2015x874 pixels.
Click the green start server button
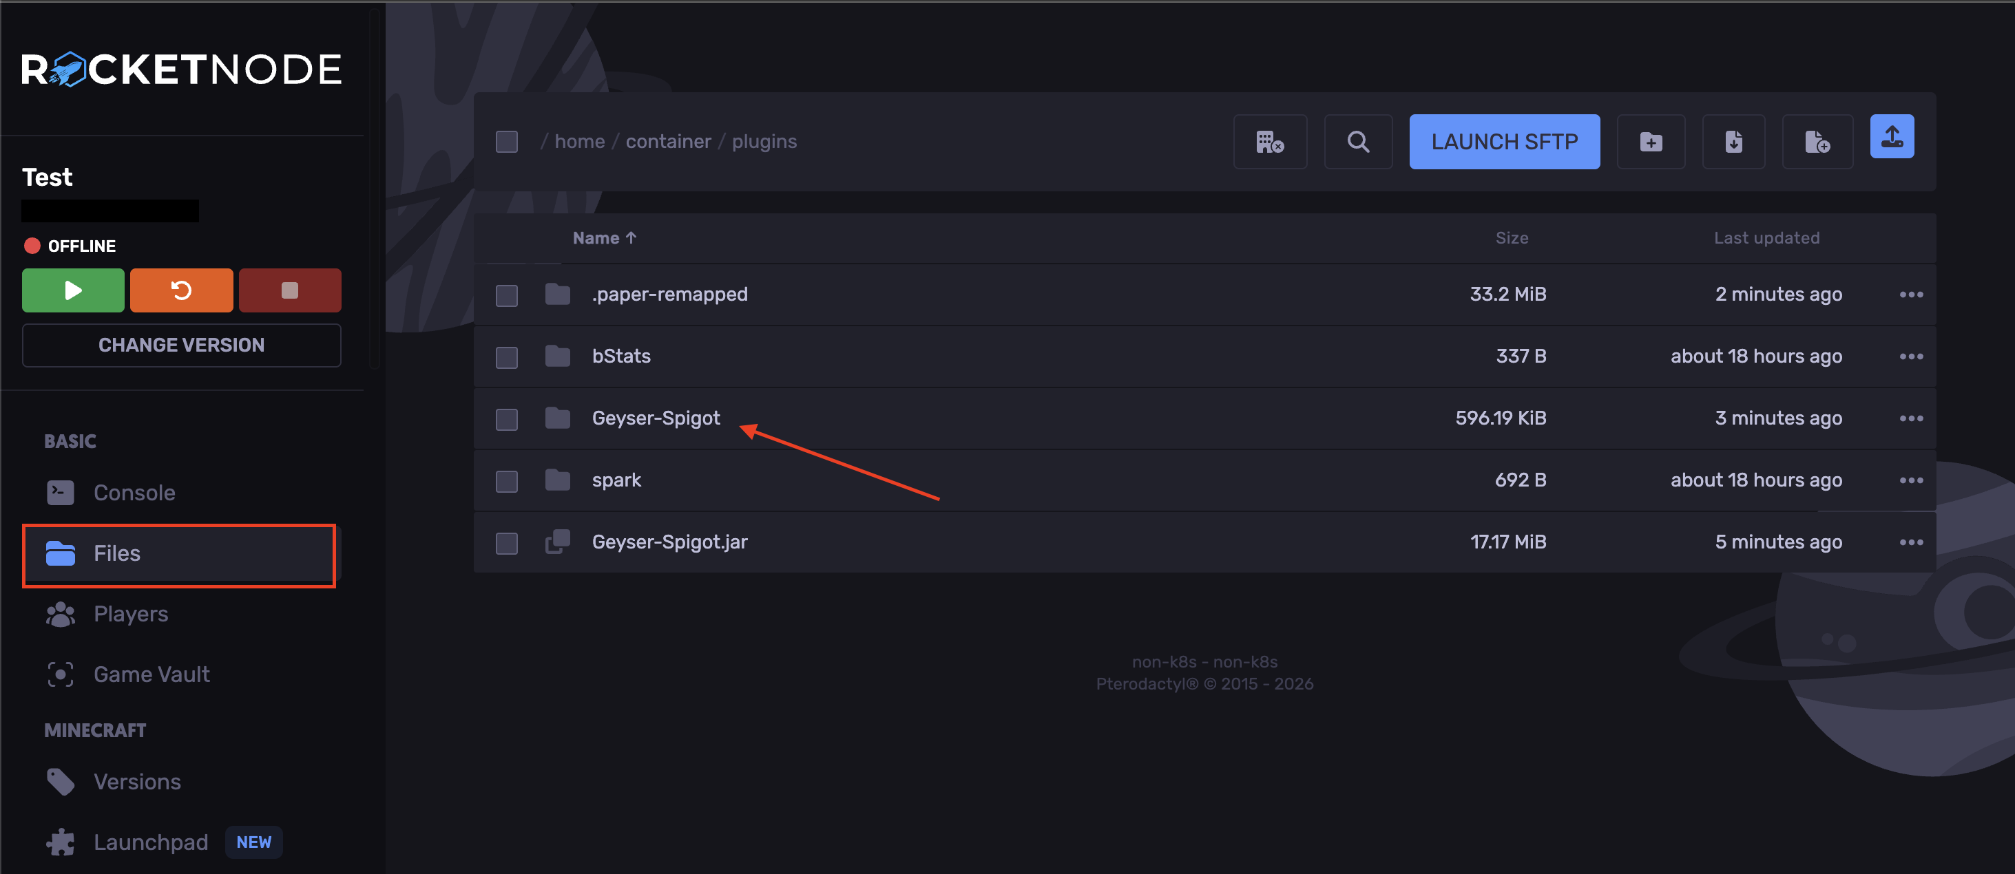tap(73, 290)
